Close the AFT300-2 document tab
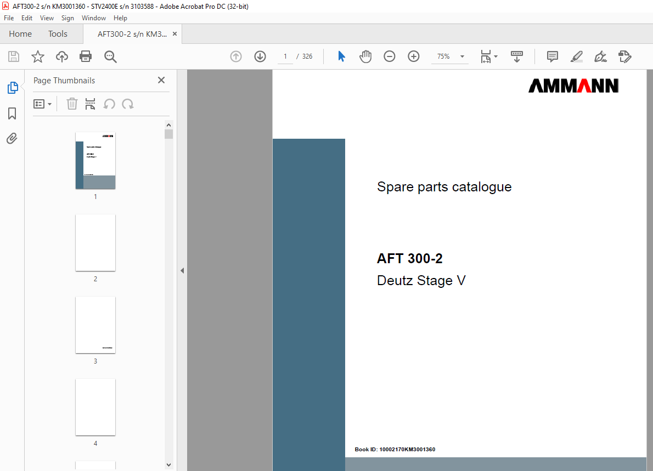653x471 pixels. 175,33
